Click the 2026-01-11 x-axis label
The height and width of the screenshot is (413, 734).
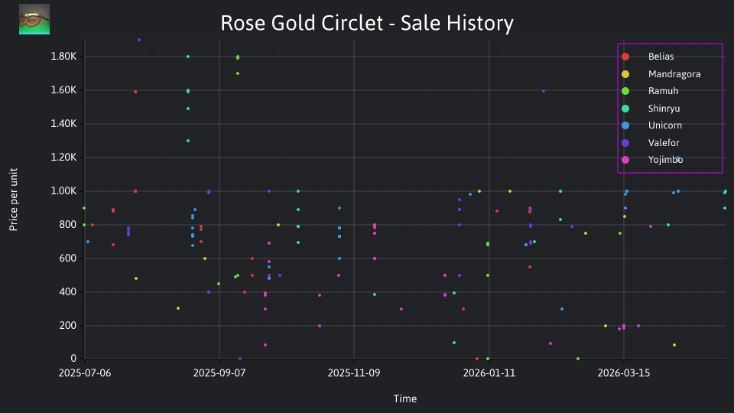[x=489, y=373]
